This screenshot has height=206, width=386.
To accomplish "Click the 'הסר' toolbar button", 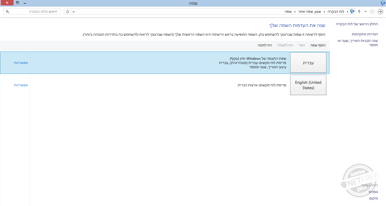I will pos(302,45).
